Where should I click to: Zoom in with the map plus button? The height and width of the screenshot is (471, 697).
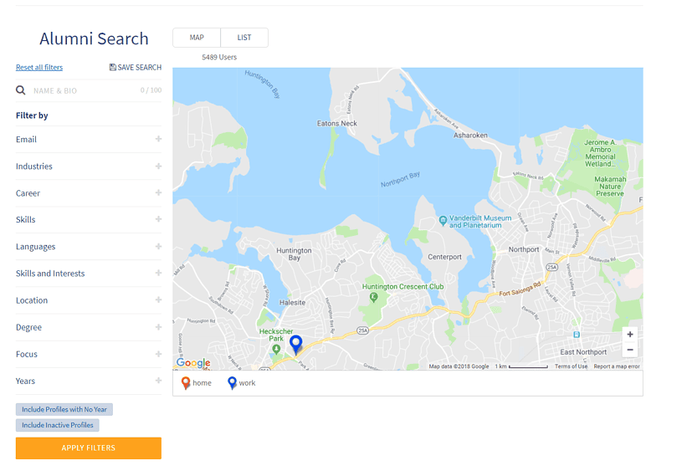point(630,335)
